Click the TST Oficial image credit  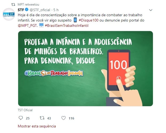[25, 110]
